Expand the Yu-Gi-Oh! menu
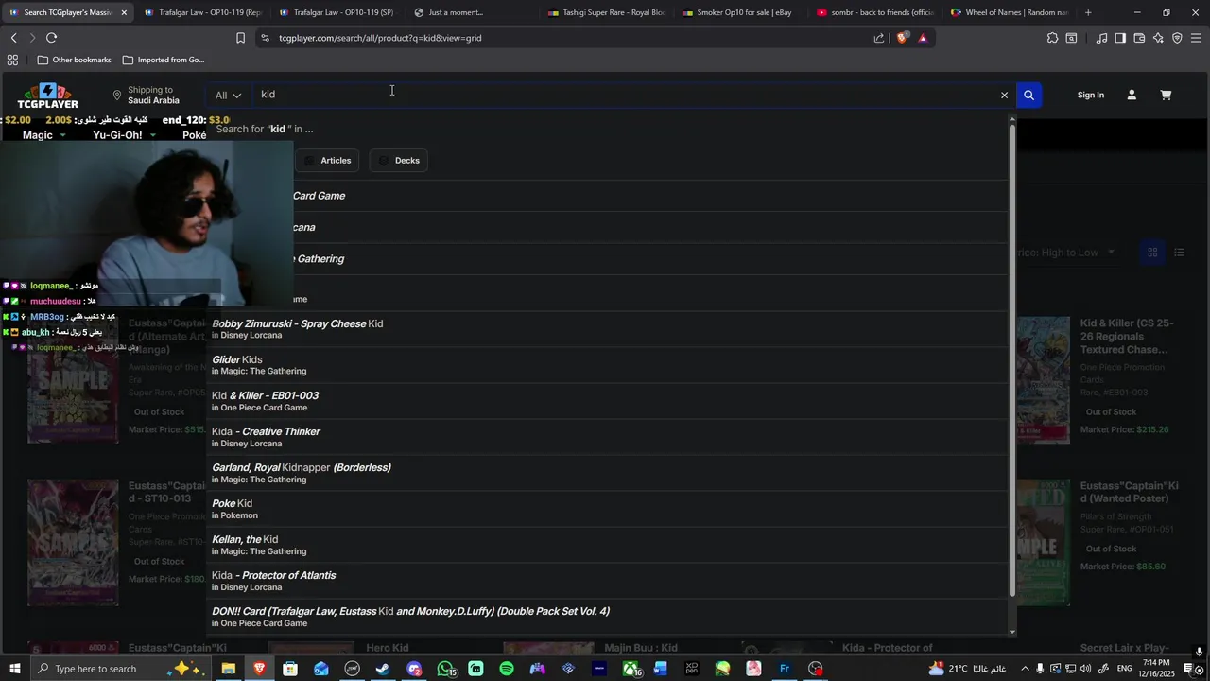The image size is (1210, 681). [x=123, y=135]
